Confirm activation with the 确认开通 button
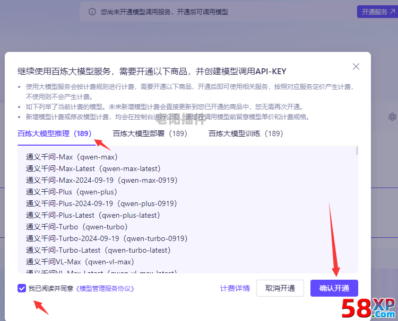The image size is (398, 321). point(334,288)
